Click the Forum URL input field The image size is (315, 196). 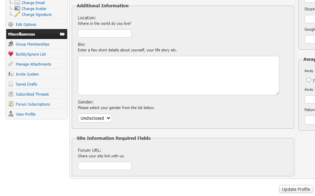pos(104,166)
